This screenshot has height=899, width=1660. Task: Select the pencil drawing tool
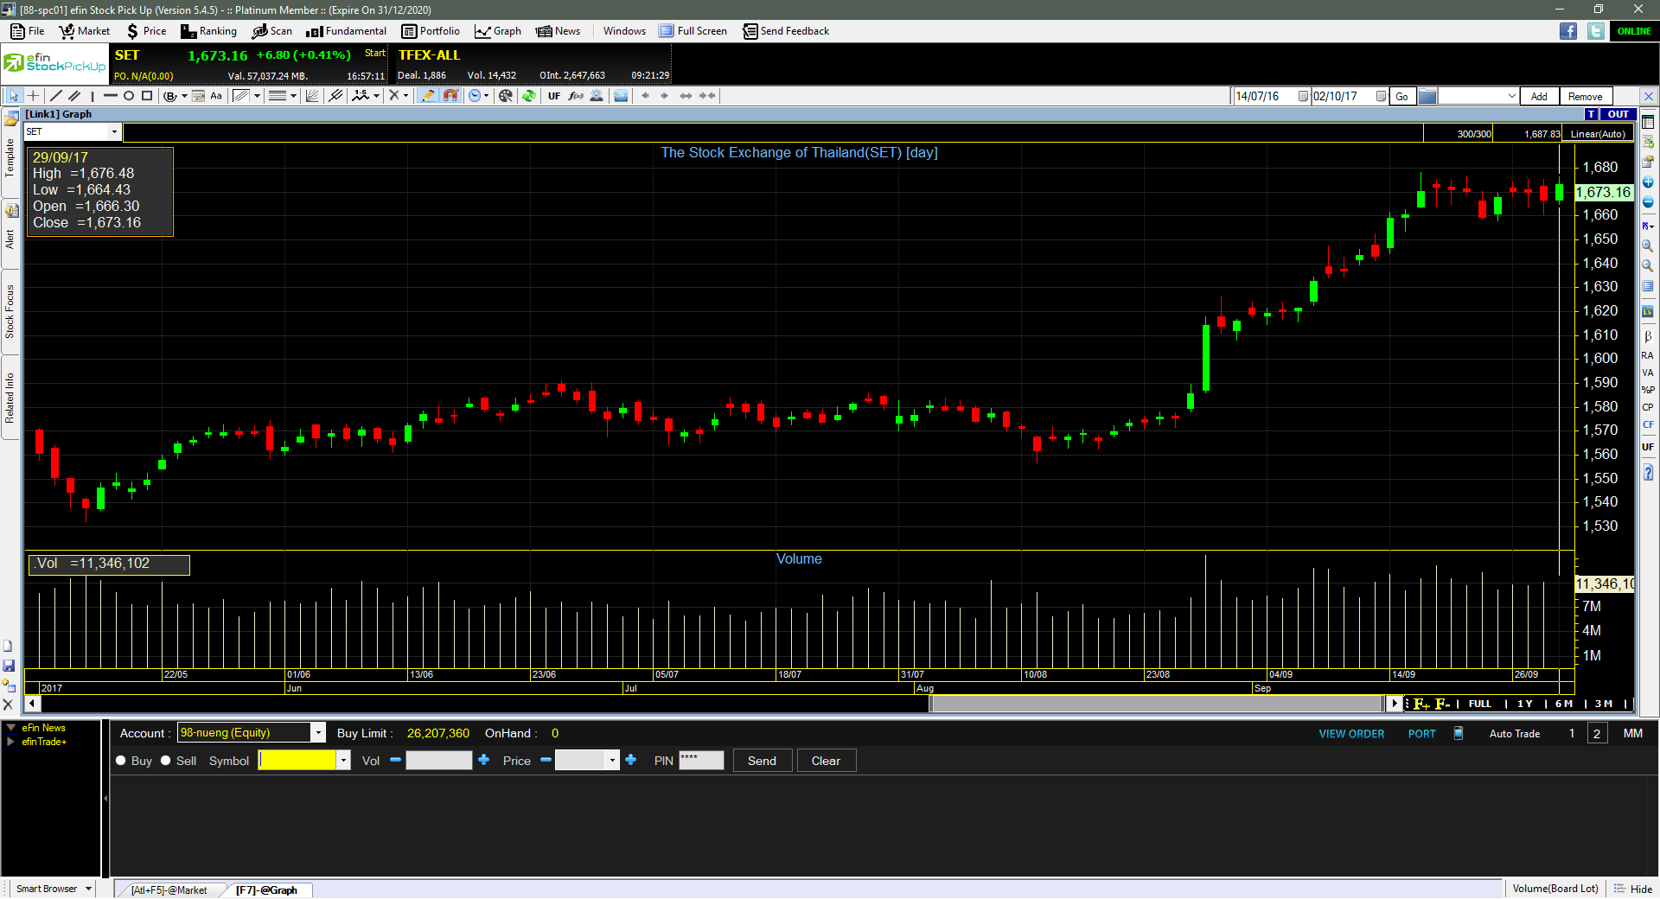pyautogui.click(x=428, y=96)
